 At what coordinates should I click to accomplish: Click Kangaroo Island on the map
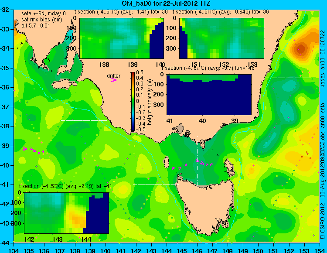64,85
